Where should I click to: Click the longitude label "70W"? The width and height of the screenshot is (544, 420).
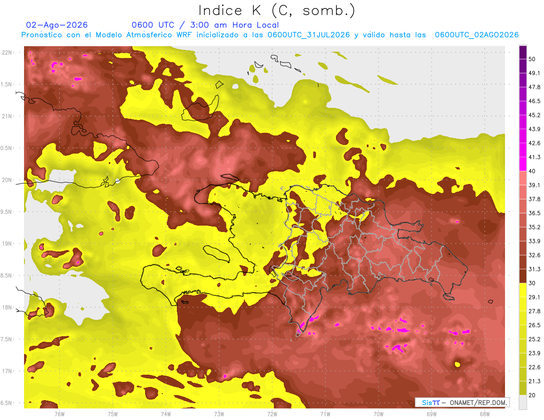(379, 414)
